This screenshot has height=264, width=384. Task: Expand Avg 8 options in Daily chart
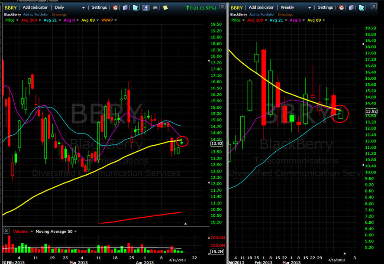click(77, 20)
